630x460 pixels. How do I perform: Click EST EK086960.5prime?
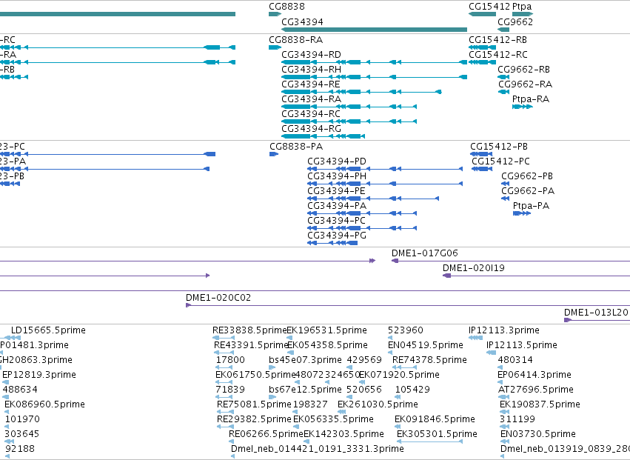[x=44, y=404]
